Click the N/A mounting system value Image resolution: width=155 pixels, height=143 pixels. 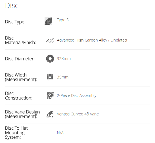click(x=60, y=133)
